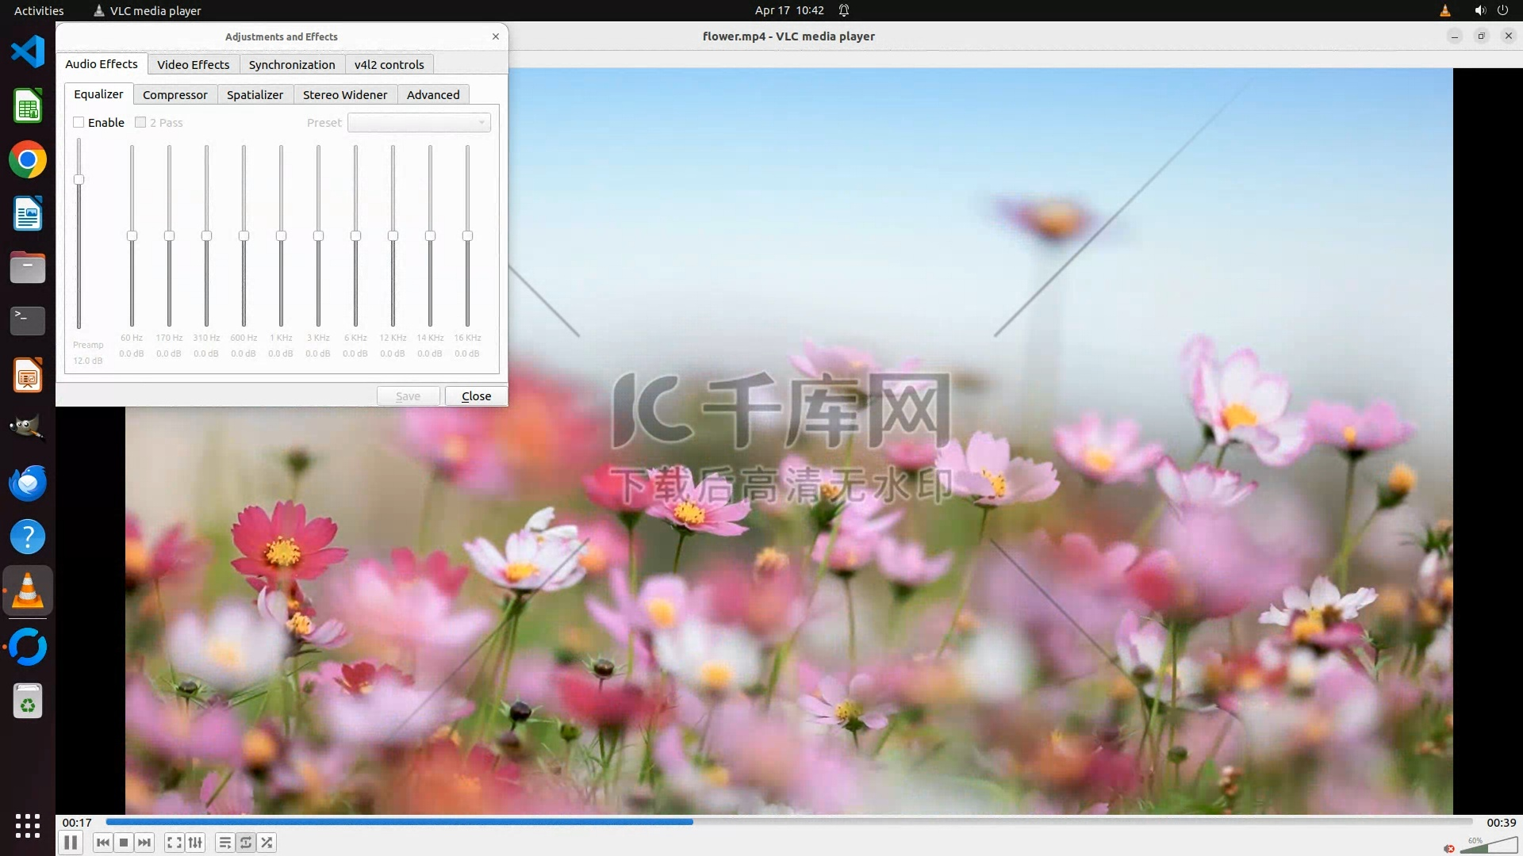
Task: Enable random shuffle playback
Action: (x=267, y=843)
